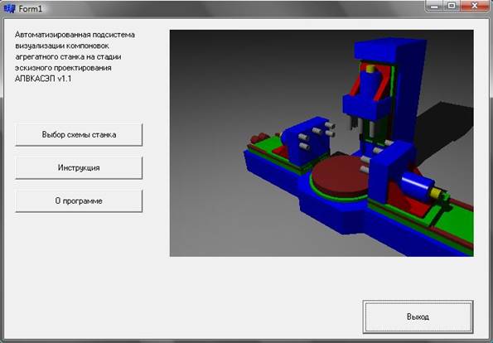
Task: Maximize the Form1 window
Action: click(x=452, y=6)
